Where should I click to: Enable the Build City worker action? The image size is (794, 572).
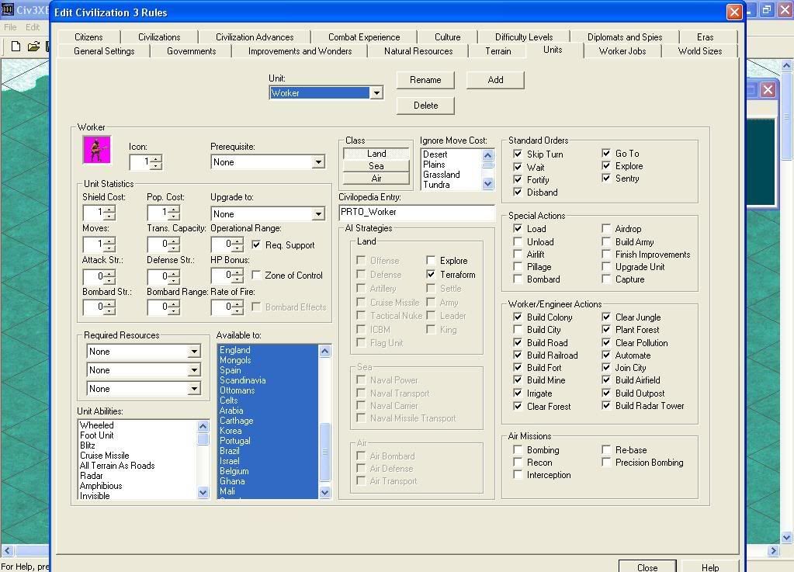[518, 330]
